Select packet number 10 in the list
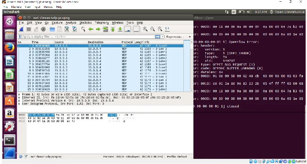This screenshot has width=307, height=164. click(x=100, y=74)
